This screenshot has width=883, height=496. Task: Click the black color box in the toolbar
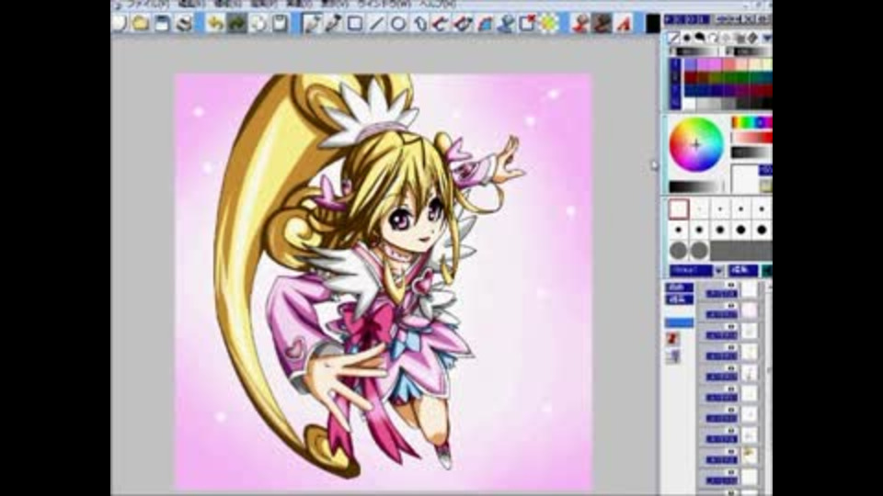point(653,23)
